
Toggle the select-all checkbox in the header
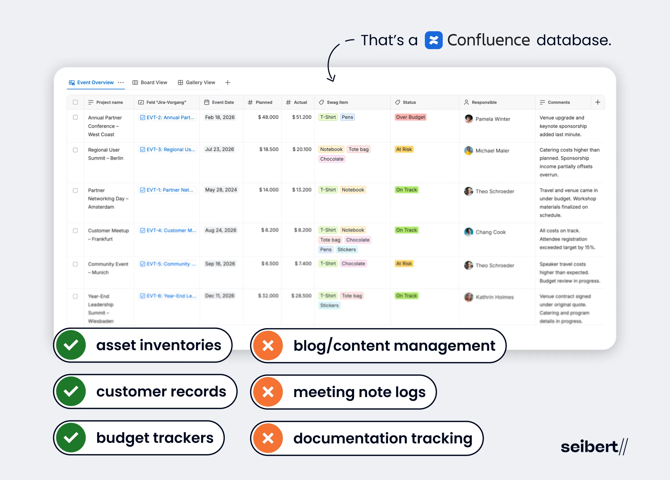tap(75, 102)
